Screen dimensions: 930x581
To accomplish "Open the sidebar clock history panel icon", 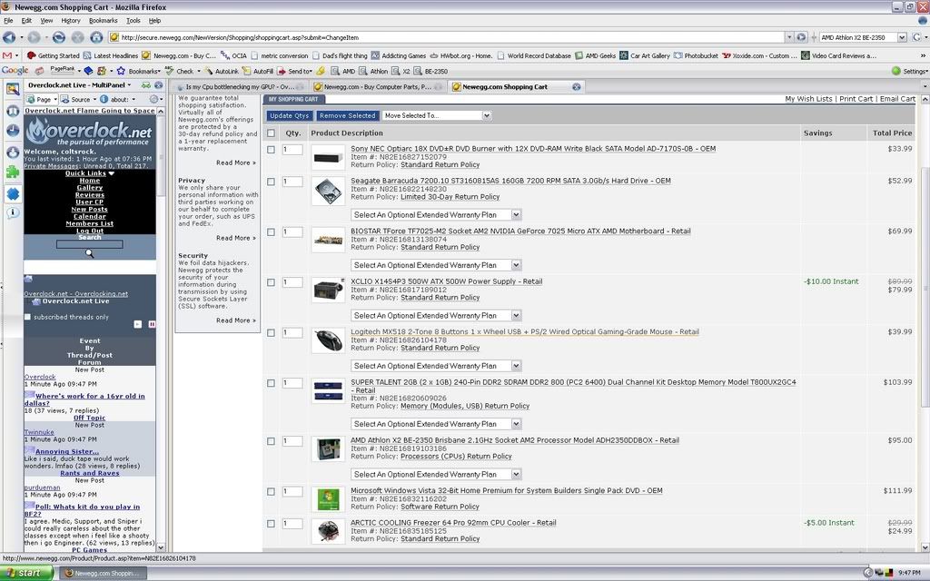I will [x=13, y=131].
